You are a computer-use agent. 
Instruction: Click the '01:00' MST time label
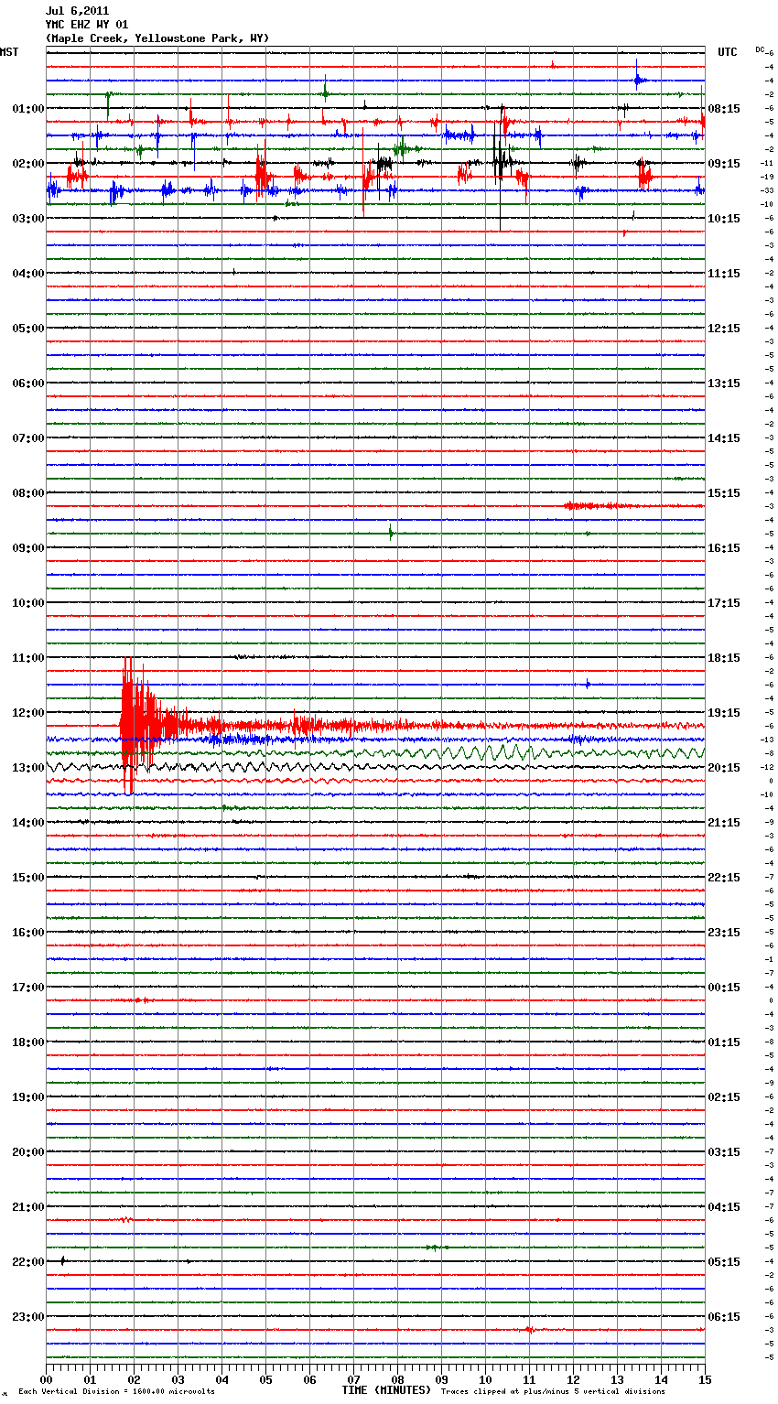[27, 109]
